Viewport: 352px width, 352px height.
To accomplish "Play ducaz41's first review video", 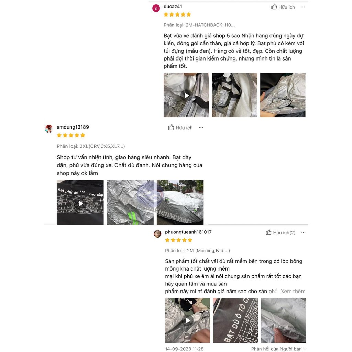I will tap(186, 95).
